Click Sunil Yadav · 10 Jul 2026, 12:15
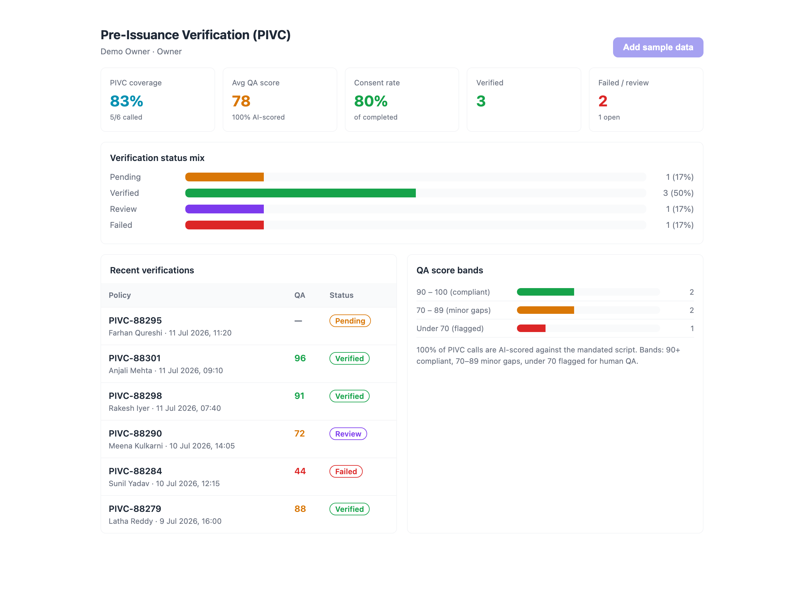This screenshot has width=804, height=590. coord(164,483)
